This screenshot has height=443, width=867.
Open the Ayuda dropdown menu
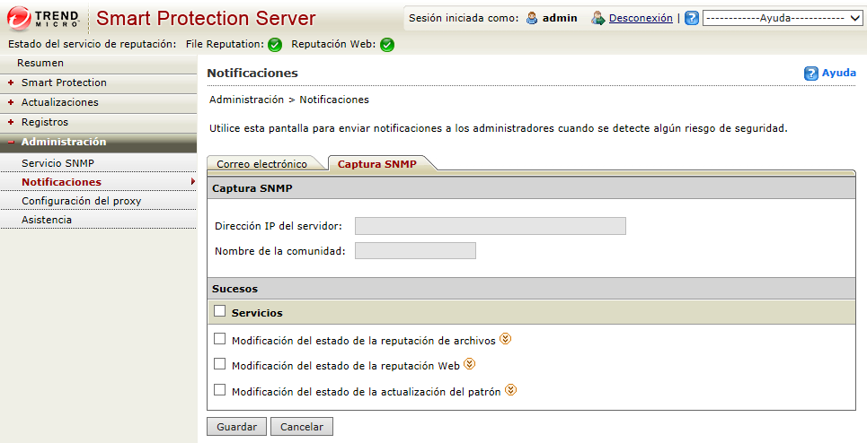pyautogui.click(x=783, y=18)
